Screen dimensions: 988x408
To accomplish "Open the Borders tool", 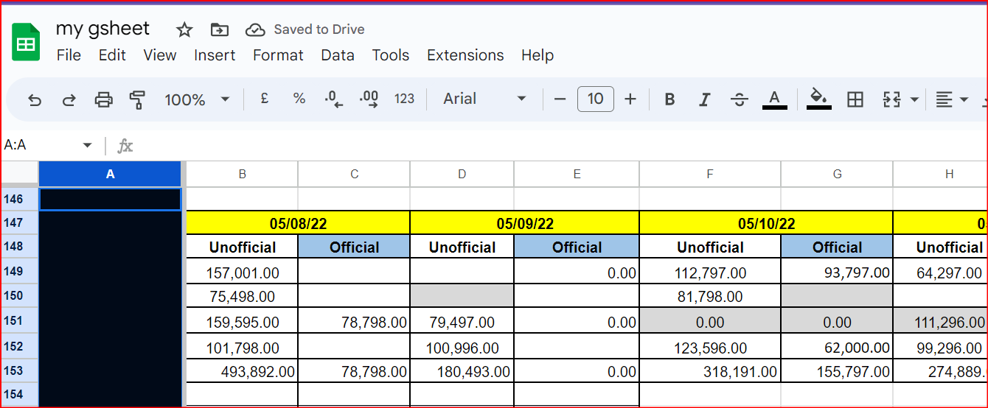I will click(x=855, y=99).
